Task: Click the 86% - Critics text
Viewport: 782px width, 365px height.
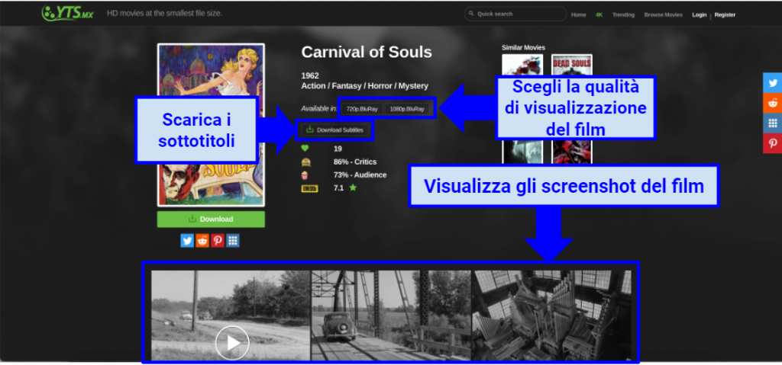Action: (x=355, y=162)
